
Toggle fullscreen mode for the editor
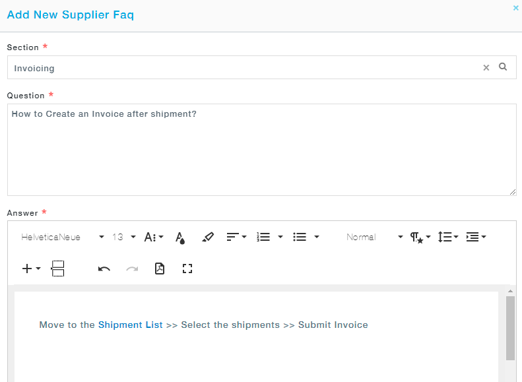tap(187, 269)
